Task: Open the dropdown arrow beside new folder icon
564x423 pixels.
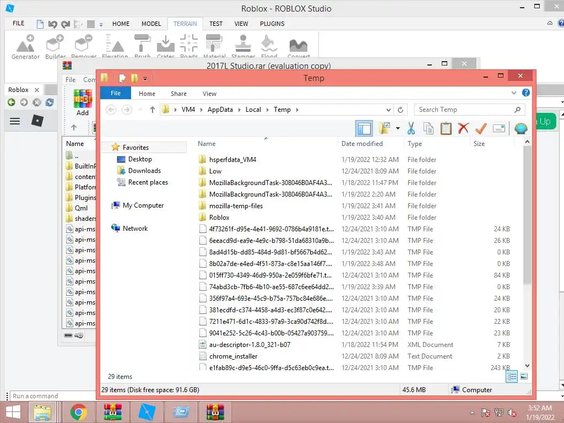Action: coord(398,128)
